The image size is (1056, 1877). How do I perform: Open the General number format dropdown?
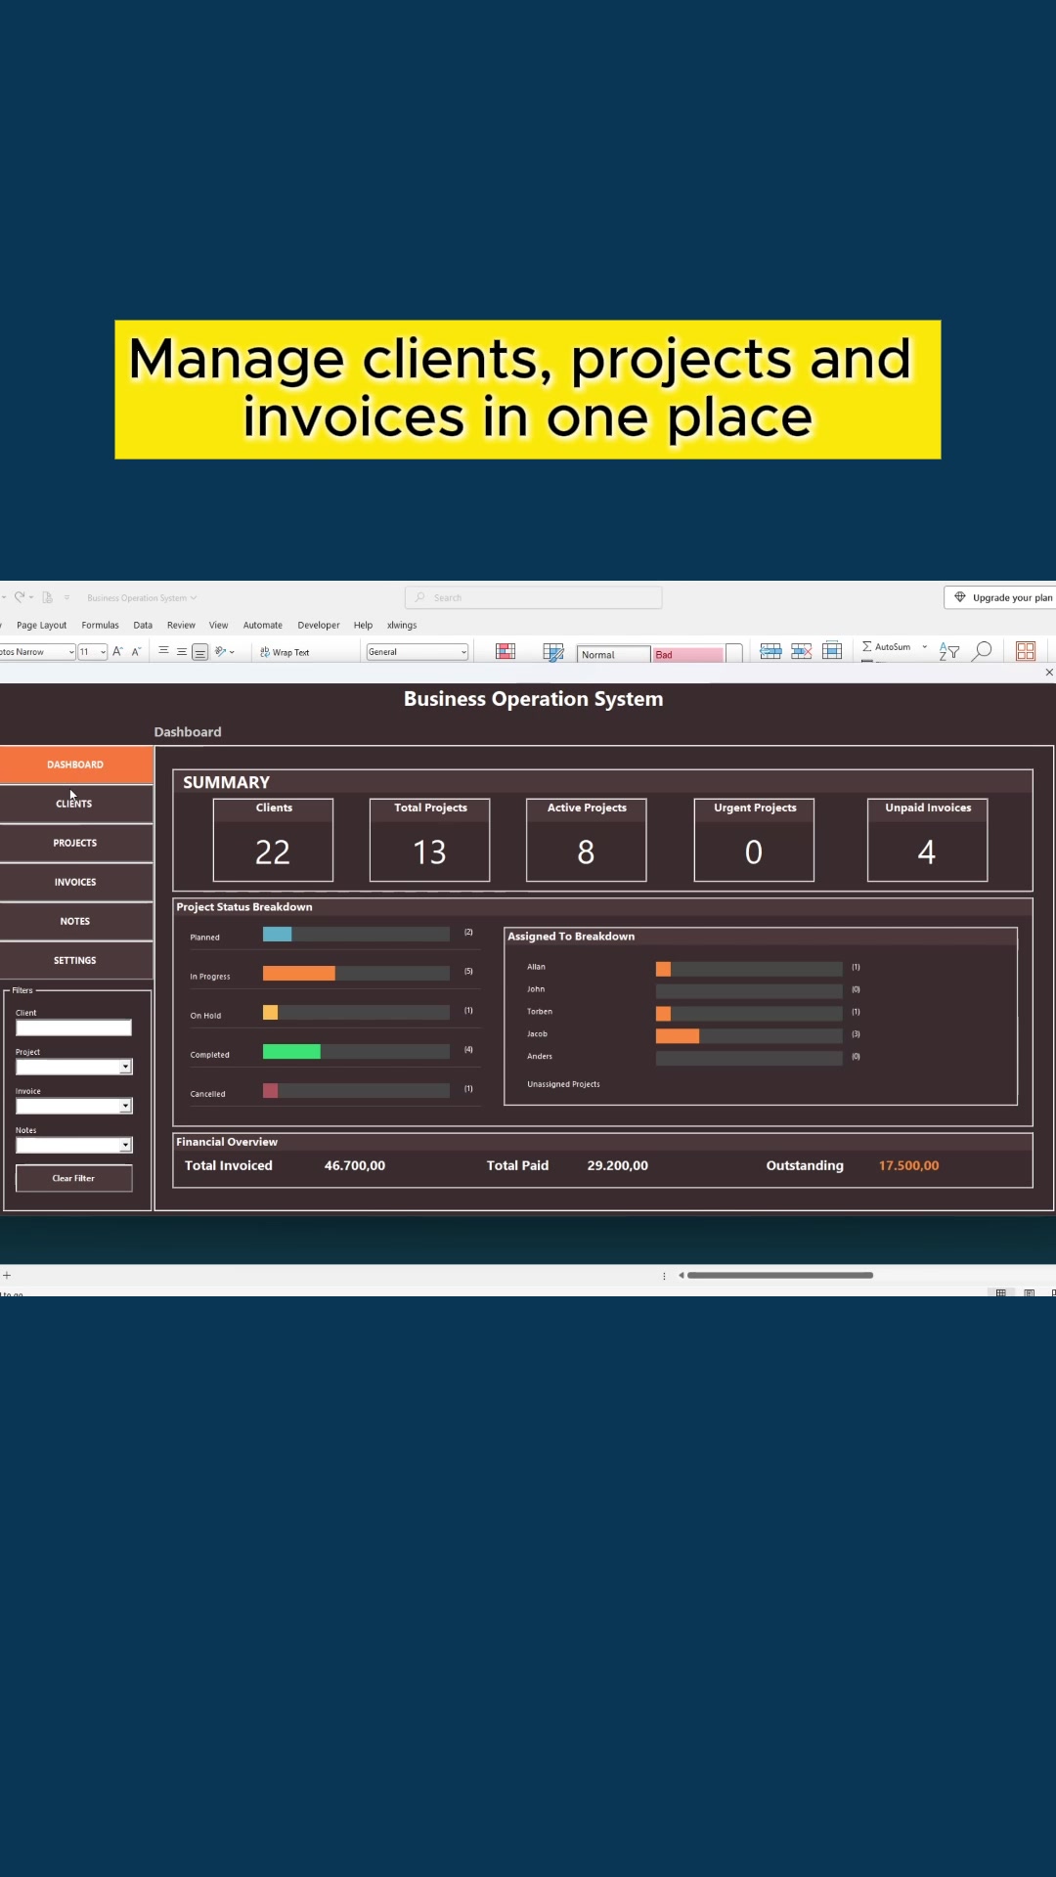click(463, 652)
